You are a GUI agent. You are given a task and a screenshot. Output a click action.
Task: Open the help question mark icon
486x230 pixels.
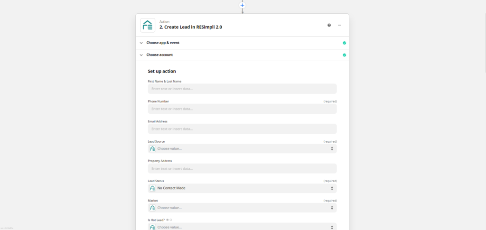[x=329, y=25]
